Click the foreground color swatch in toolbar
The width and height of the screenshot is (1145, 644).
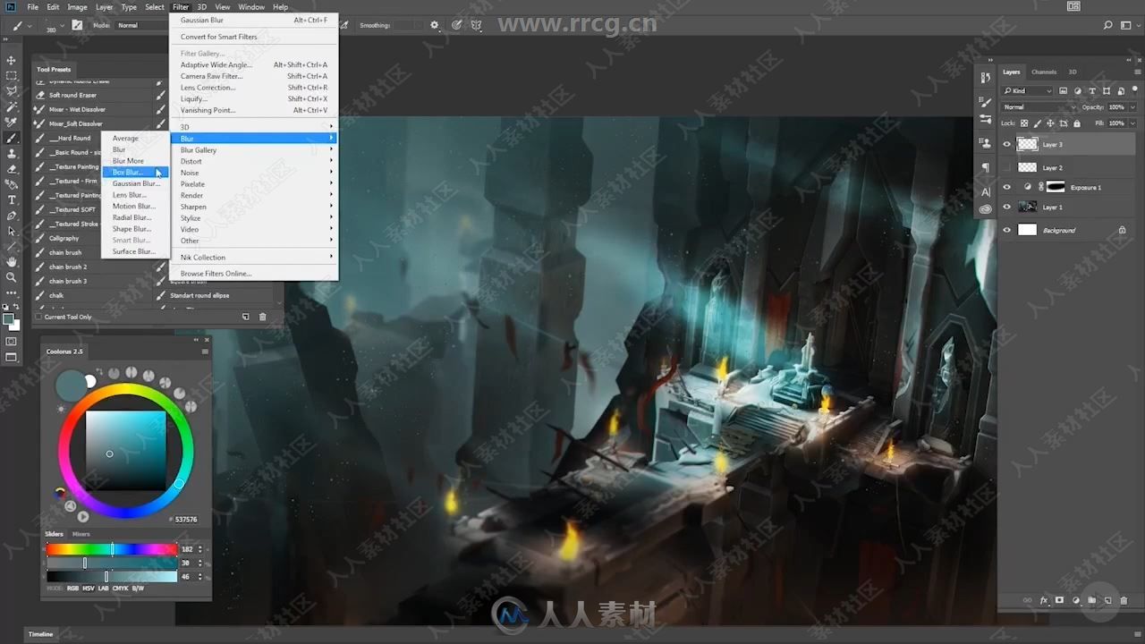tap(9, 318)
